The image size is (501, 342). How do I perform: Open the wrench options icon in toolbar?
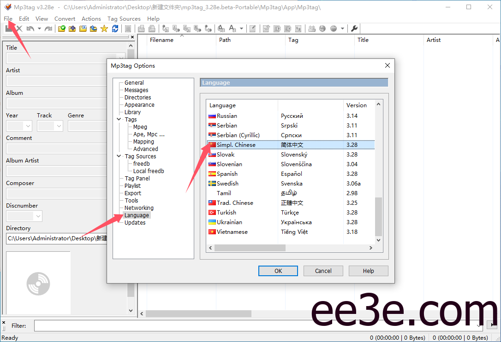(354, 29)
